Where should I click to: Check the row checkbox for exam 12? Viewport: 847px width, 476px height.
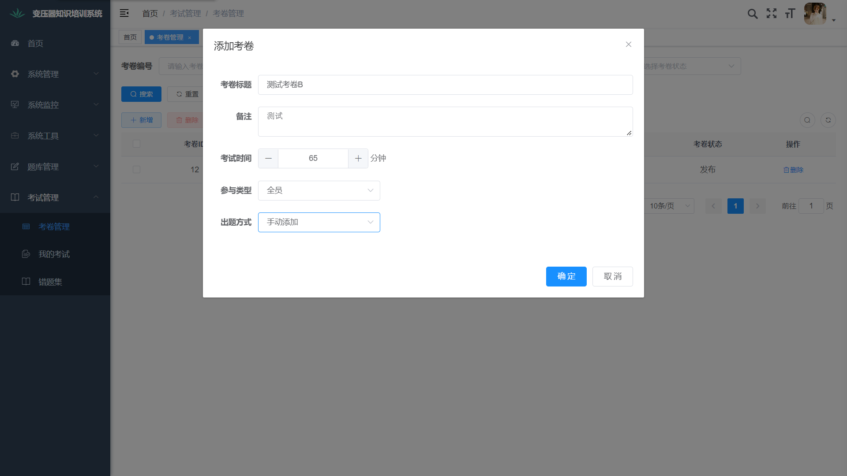pyautogui.click(x=136, y=170)
